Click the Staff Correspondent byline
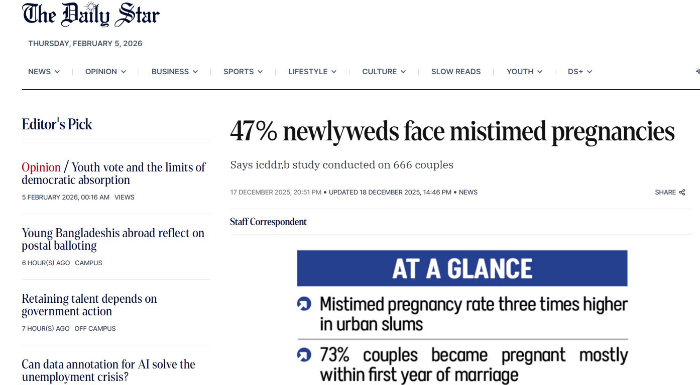Screen dimensions: 700x385 268,222
